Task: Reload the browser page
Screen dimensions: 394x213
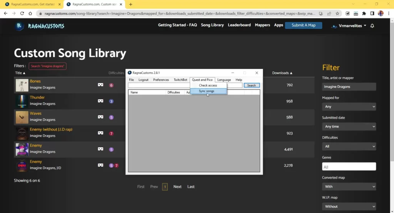Action: coord(22,13)
